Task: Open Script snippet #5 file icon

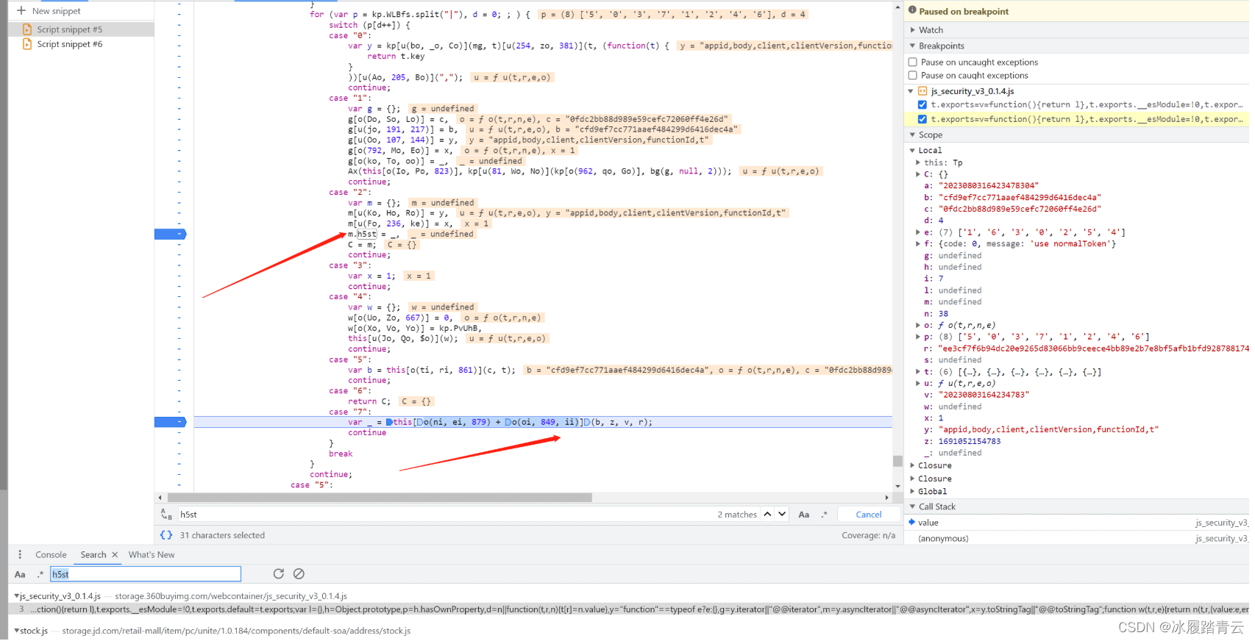Action: coord(27,29)
